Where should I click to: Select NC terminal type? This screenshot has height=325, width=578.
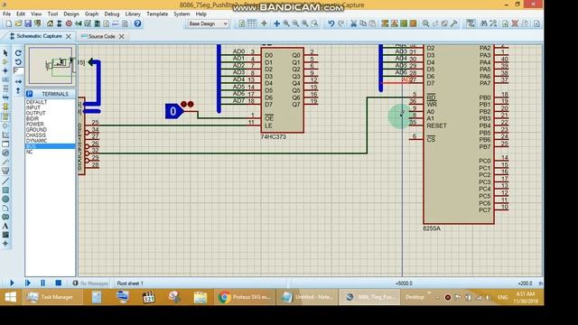tap(51, 152)
